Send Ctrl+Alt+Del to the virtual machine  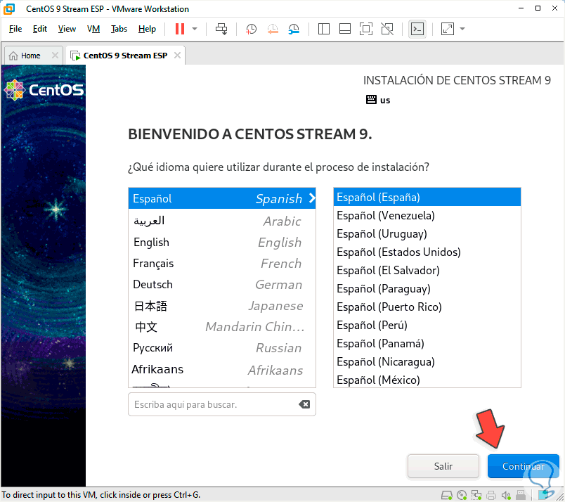click(x=221, y=29)
